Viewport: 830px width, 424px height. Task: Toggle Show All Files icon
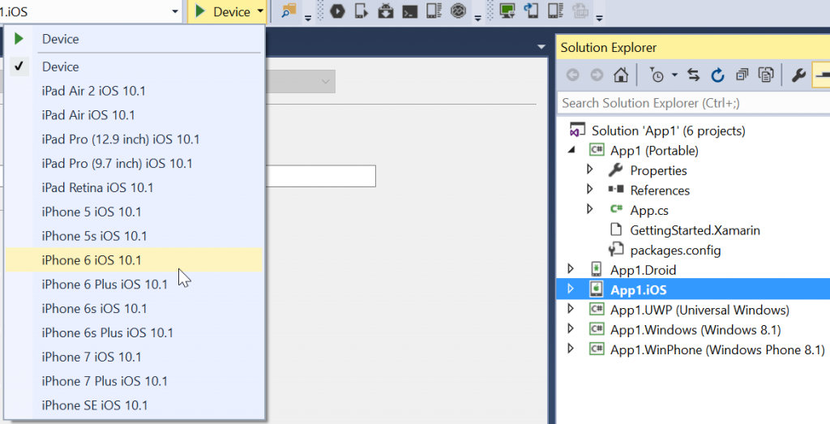pos(766,75)
